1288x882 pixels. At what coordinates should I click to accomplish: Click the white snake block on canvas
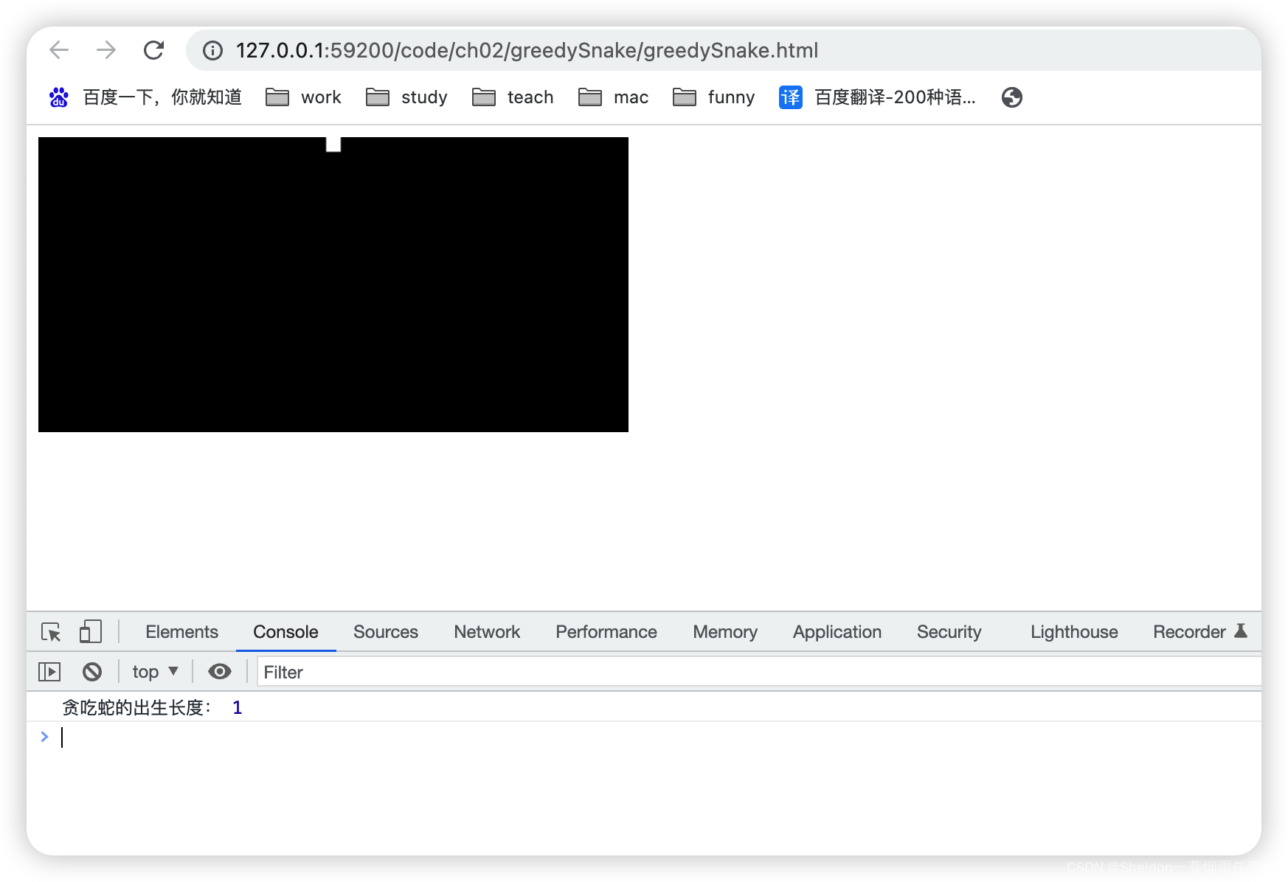[333, 145]
